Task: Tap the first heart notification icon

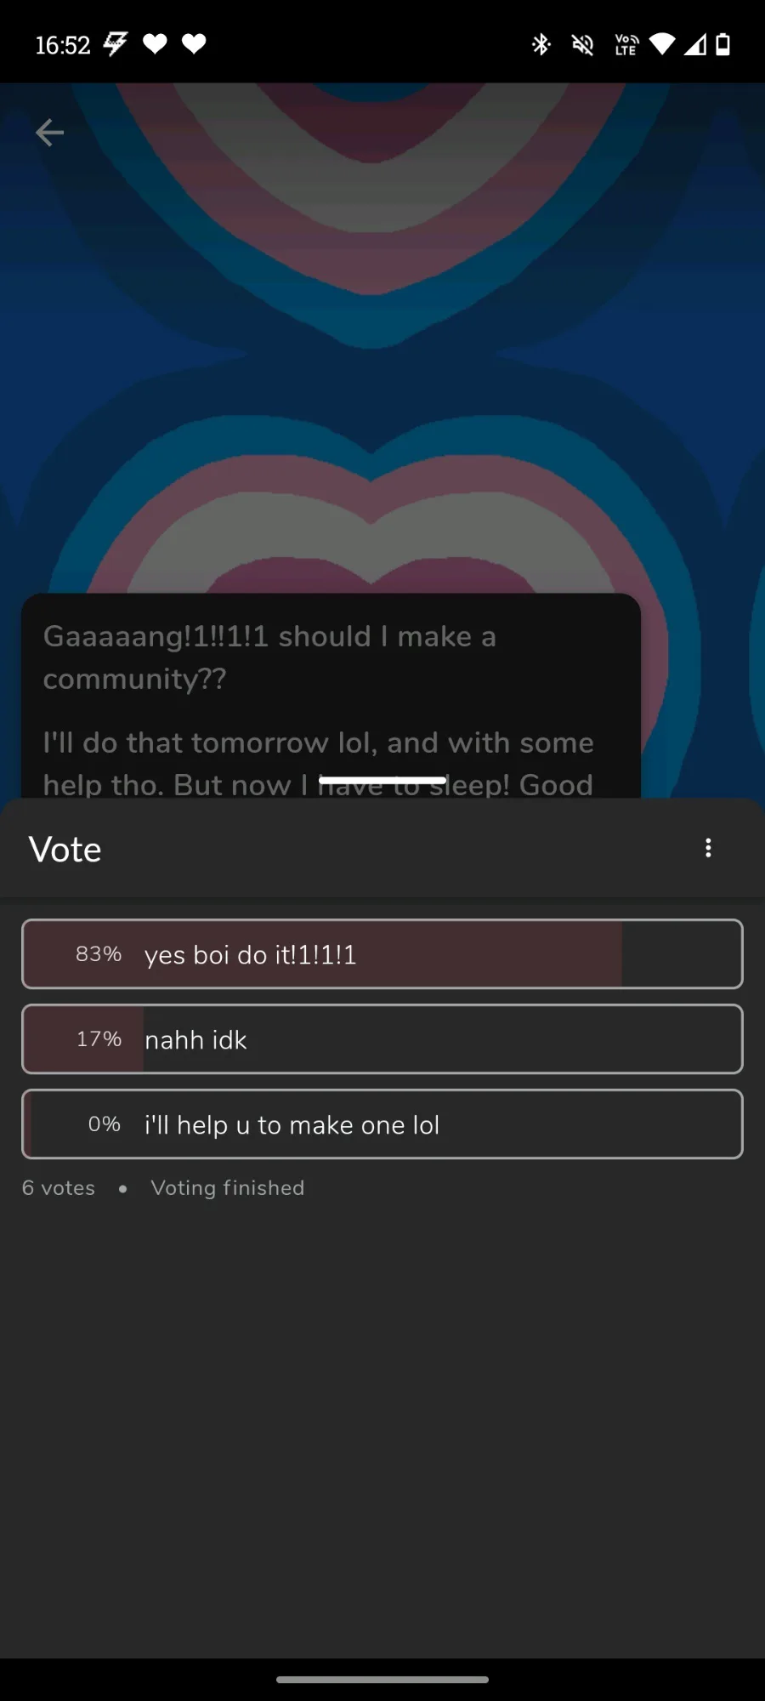Action: (x=155, y=43)
